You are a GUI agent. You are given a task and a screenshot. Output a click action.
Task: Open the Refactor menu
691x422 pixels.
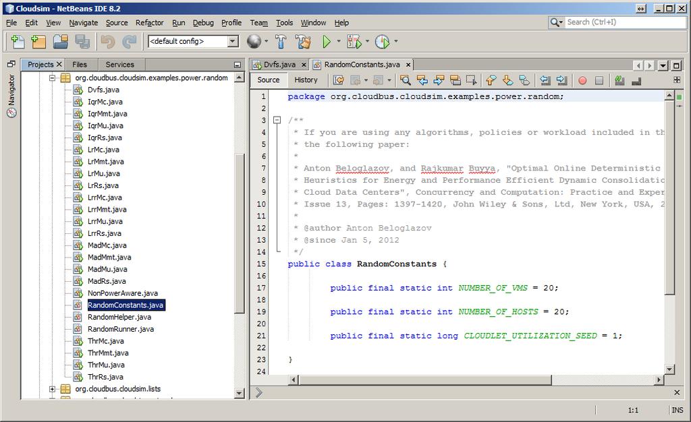[x=149, y=22]
